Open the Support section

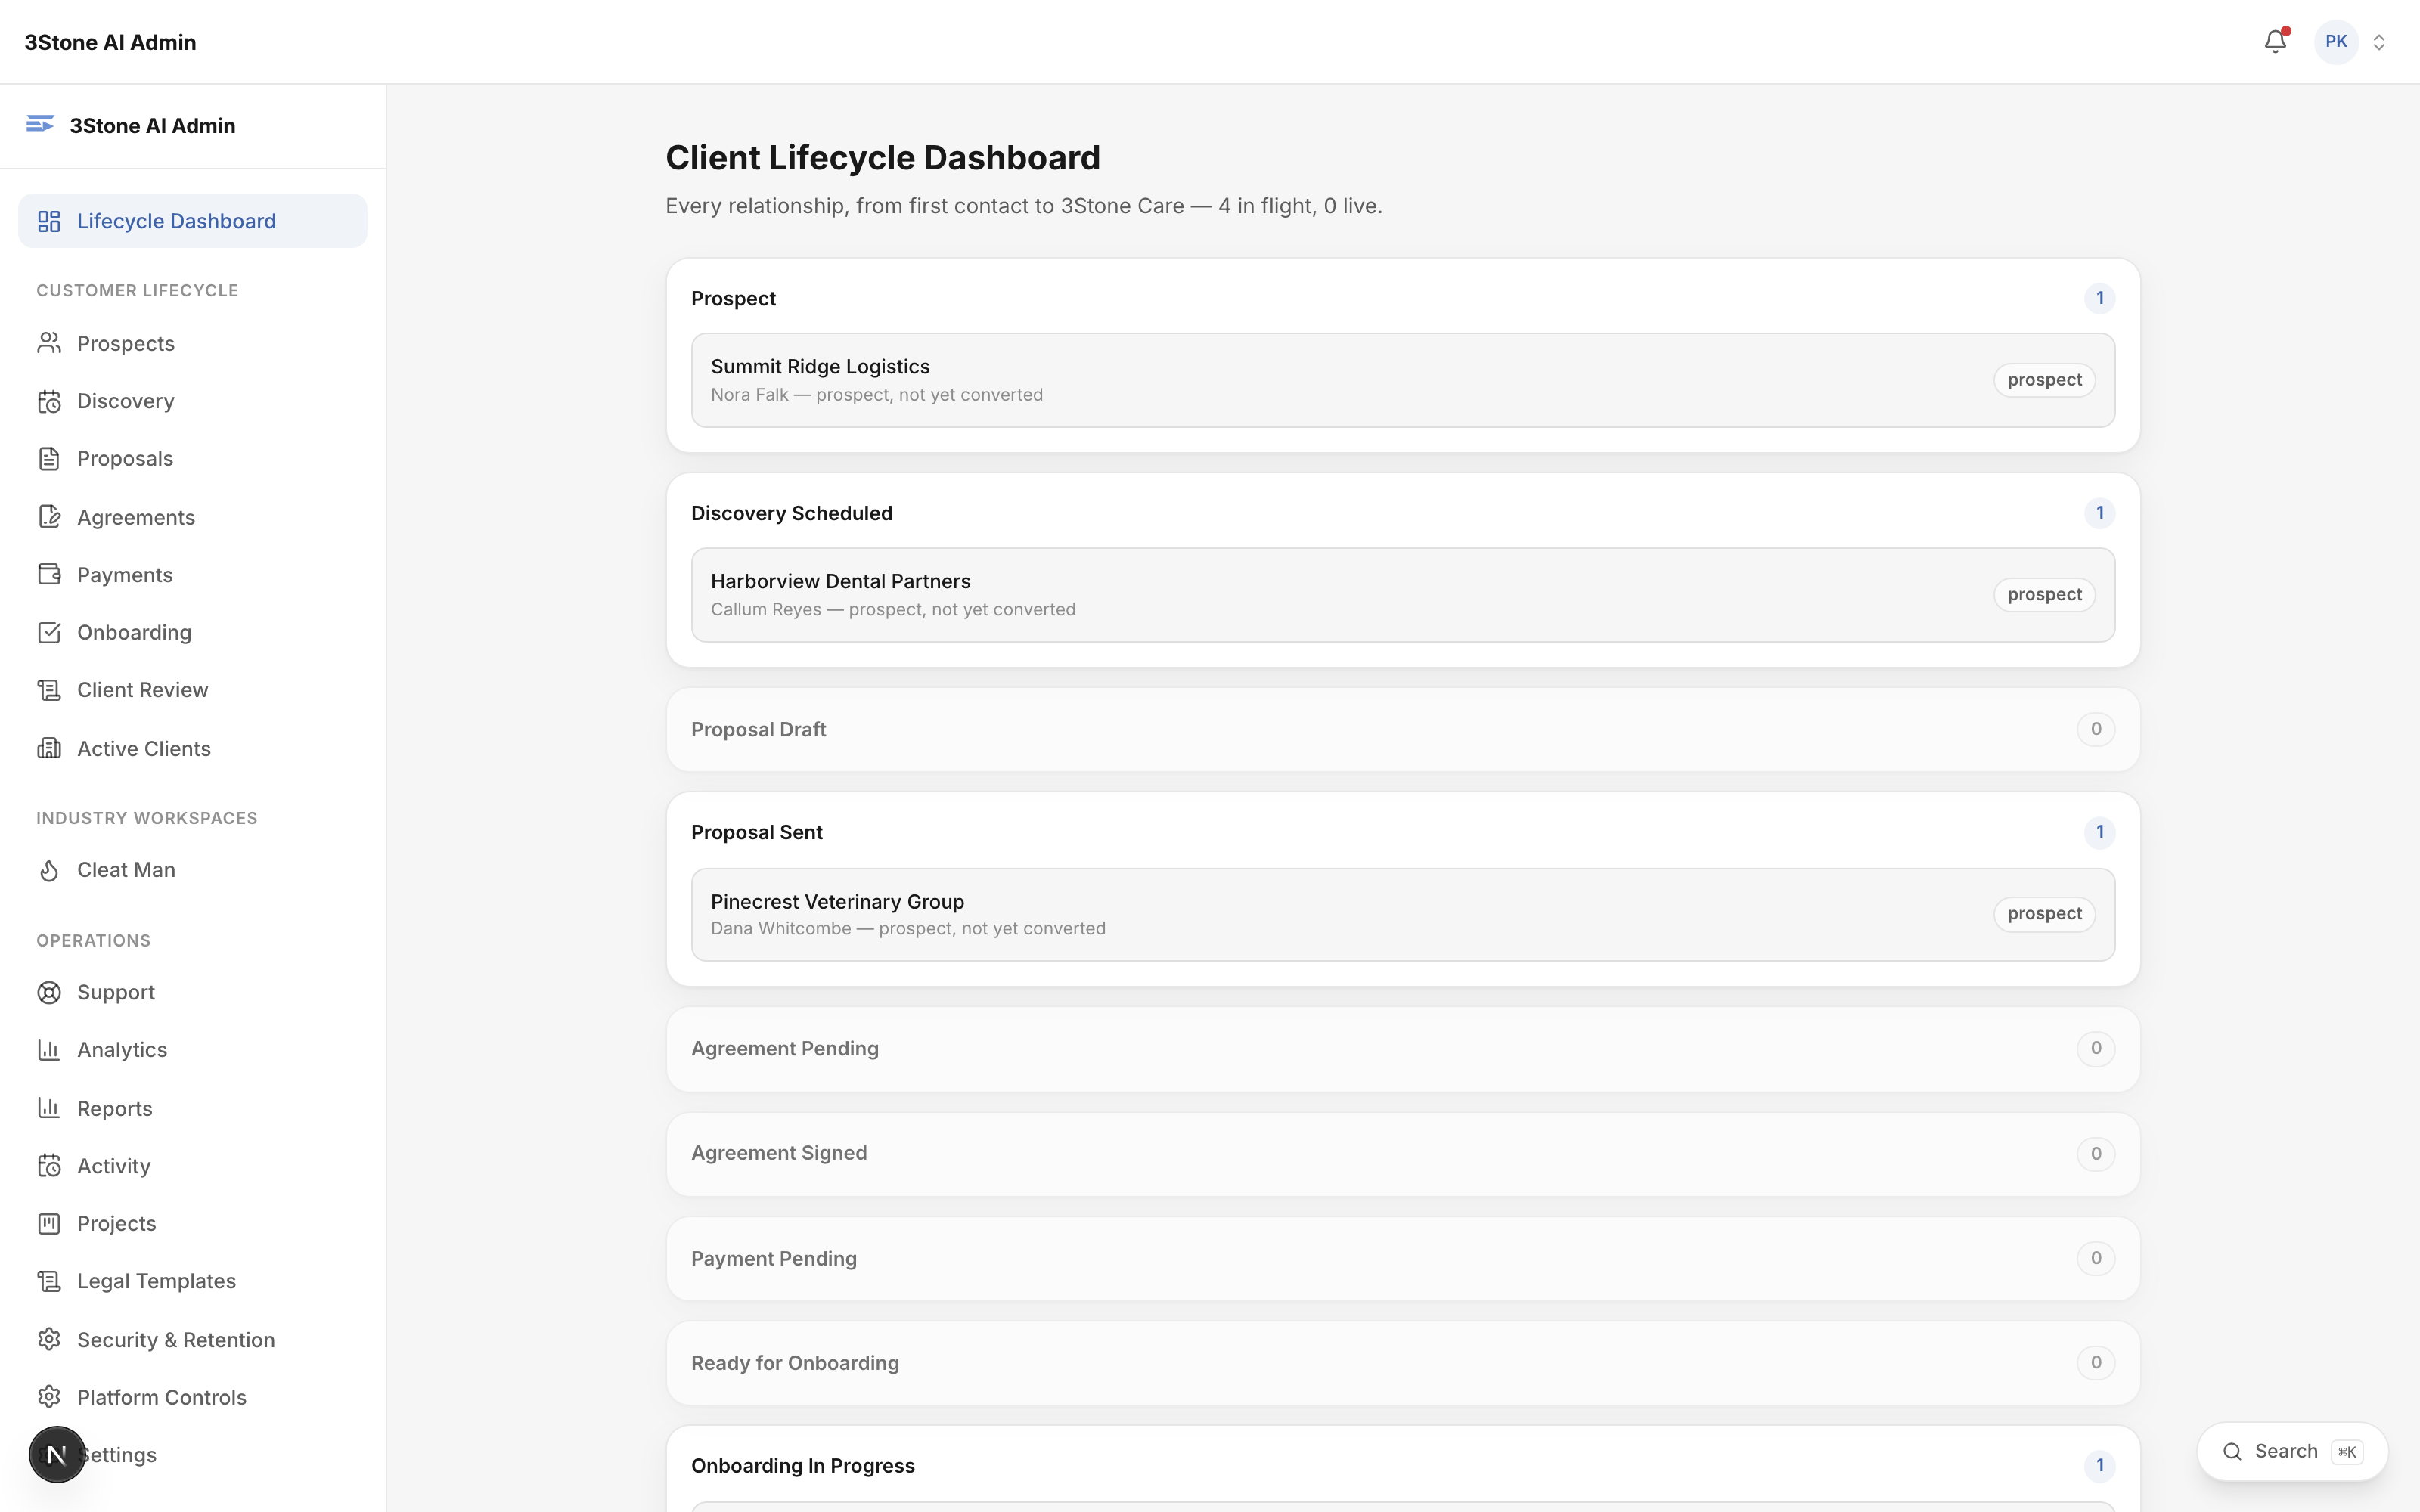192,992
